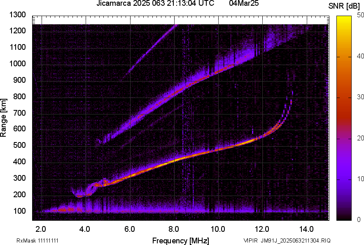Click range axis tick '300'

(19, 178)
